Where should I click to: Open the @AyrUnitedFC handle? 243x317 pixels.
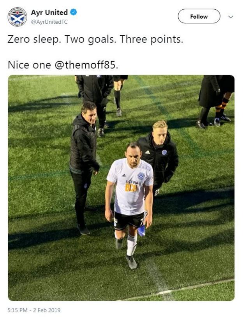point(49,22)
